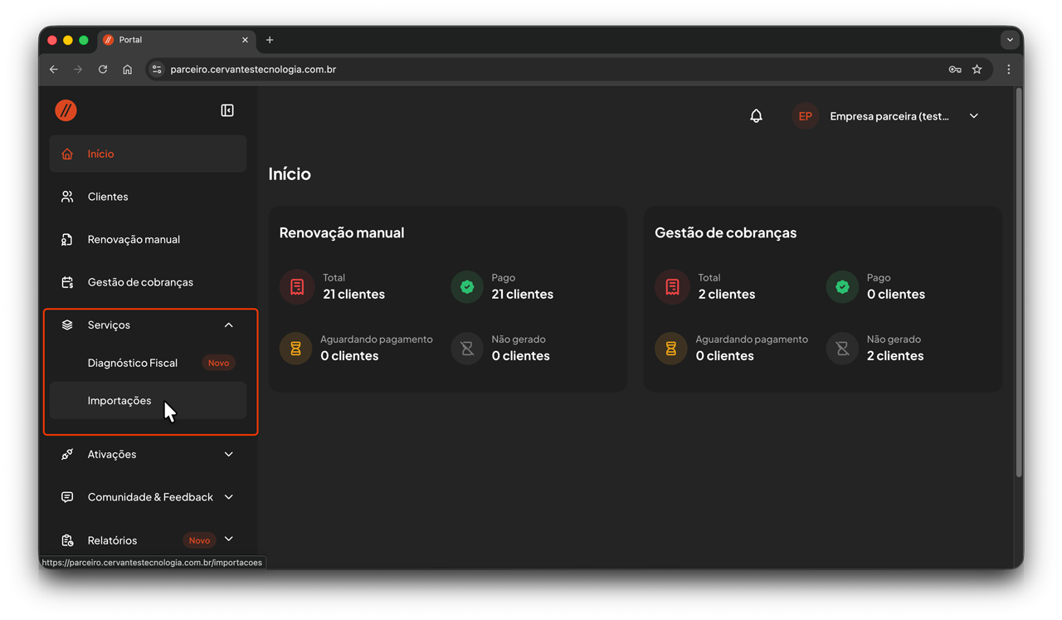This screenshot has height=620, width=1062.
Task: Open Gestão de cobranças in sidebar
Action: (x=140, y=282)
